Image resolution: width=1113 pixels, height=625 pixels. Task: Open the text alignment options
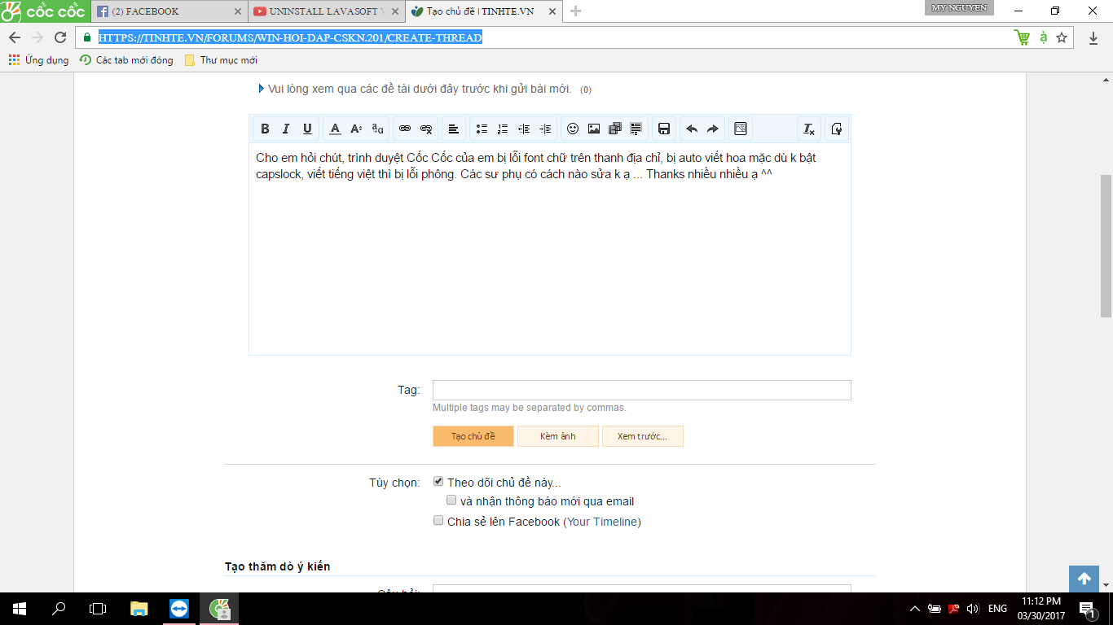(454, 129)
